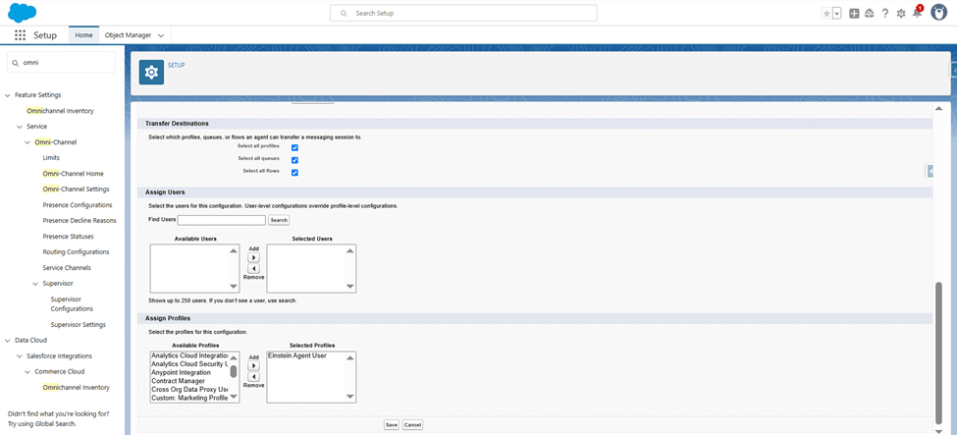Select Analytics Cloud Security profile

coord(189,364)
